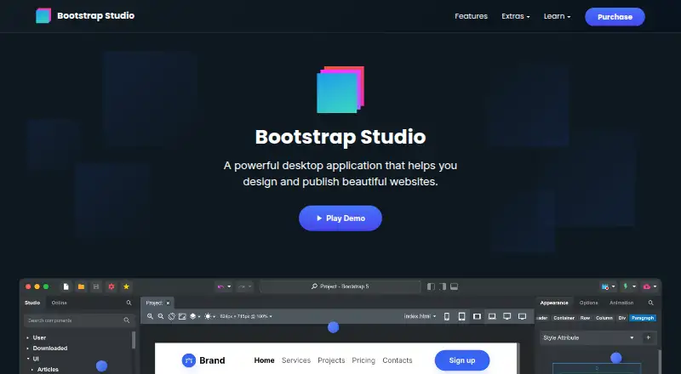Close the Project tab with its x
The image size is (681, 374).
168,303
